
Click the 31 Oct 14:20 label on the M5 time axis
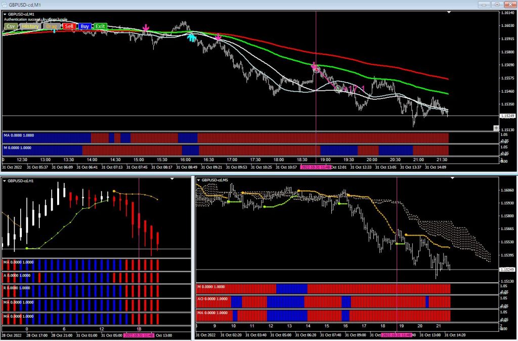(455, 335)
